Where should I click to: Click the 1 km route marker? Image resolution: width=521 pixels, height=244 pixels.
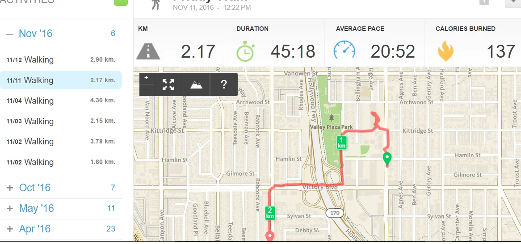click(341, 143)
